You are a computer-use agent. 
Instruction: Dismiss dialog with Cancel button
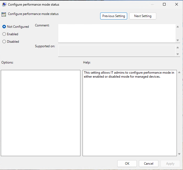pos(149,164)
